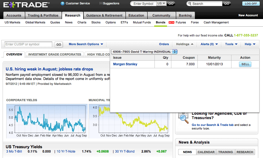The height and width of the screenshot is (158, 263).
Task: Focus the Enter Symbol input field
Action: 143,4
